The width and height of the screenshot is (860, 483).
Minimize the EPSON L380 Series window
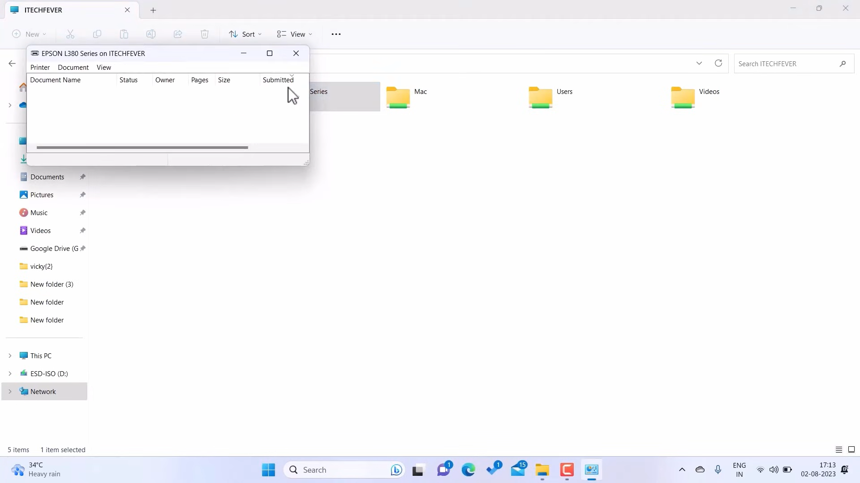click(244, 53)
